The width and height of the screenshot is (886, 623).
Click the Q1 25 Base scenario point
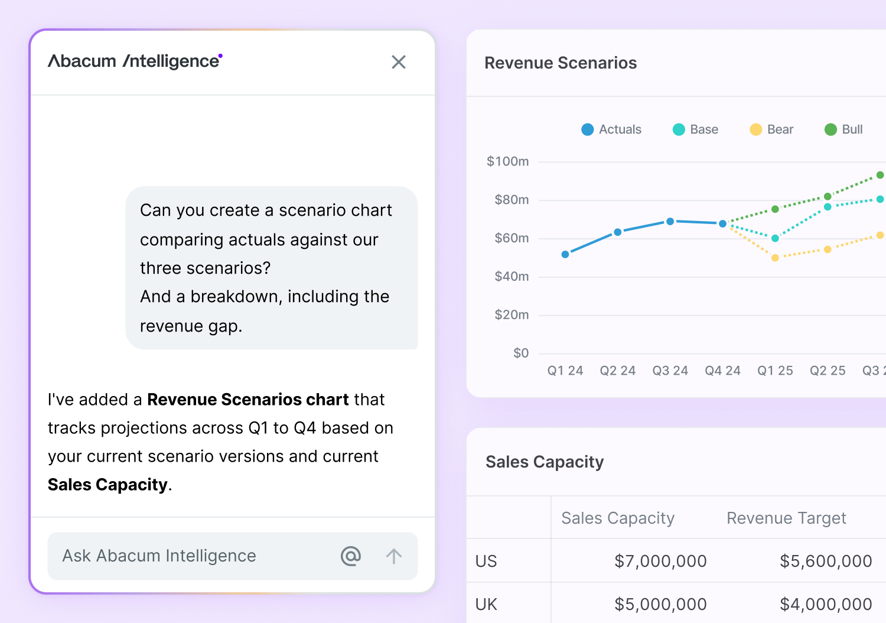775,238
